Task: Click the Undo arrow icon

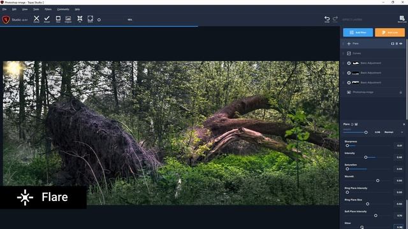Action: [327, 19]
